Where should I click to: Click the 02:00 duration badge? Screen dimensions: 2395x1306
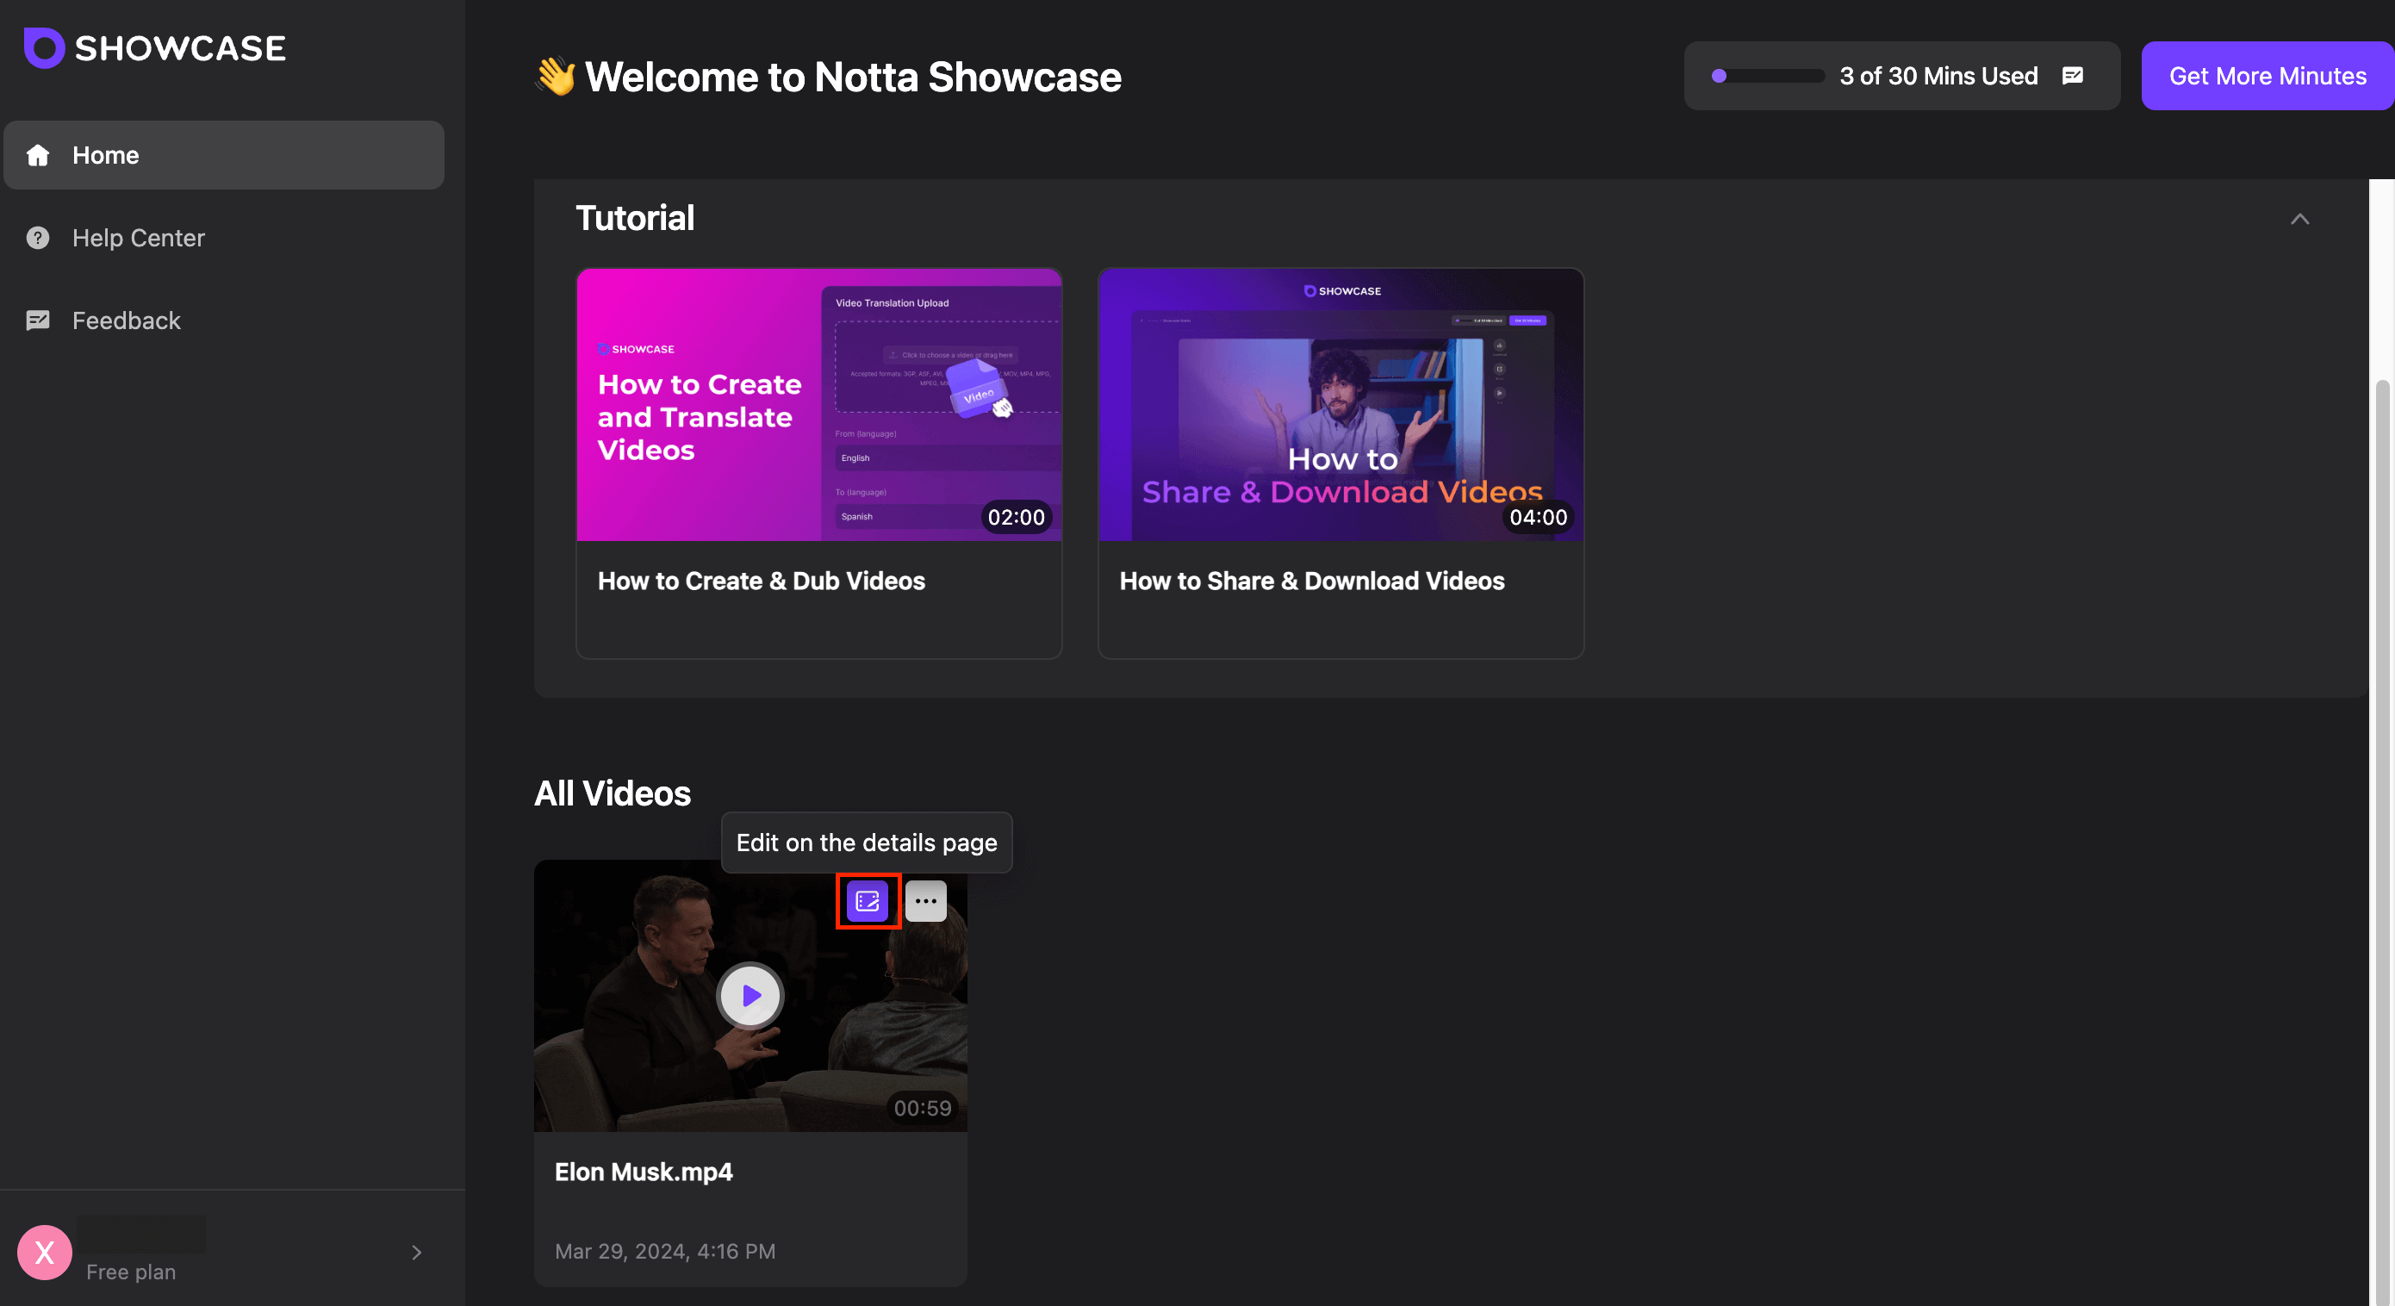1017,517
